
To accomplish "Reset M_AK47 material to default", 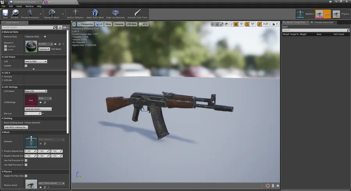I will 63,44.
